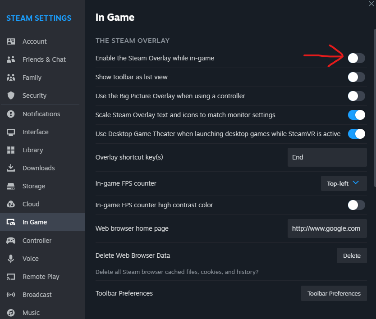Open the In-game FPS counter dropdown
This screenshot has width=376, height=319.
click(344, 183)
